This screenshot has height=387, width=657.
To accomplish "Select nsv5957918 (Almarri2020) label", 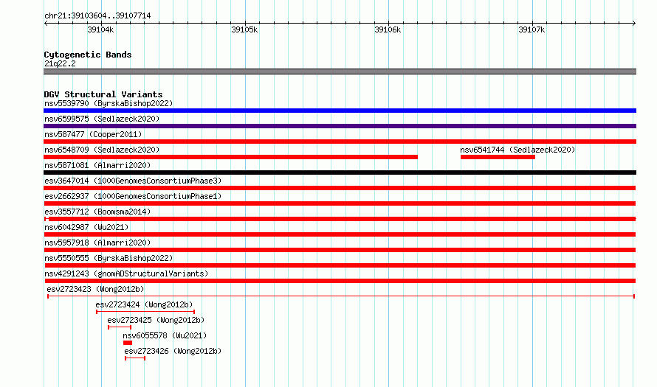I will 97,243.
